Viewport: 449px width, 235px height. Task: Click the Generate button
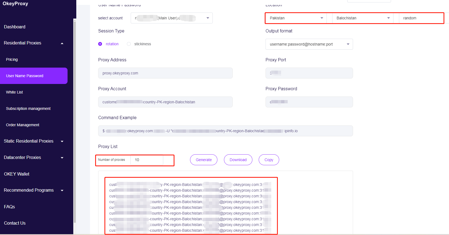(x=203, y=160)
